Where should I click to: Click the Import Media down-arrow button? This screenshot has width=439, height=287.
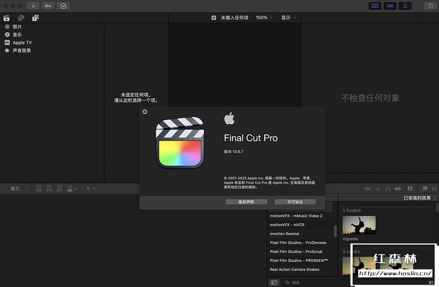(x=33, y=6)
